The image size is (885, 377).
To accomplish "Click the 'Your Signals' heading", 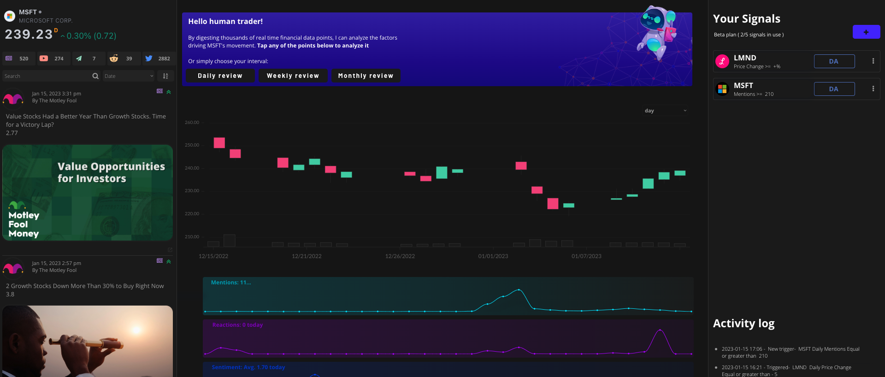I will click(x=747, y=19).
